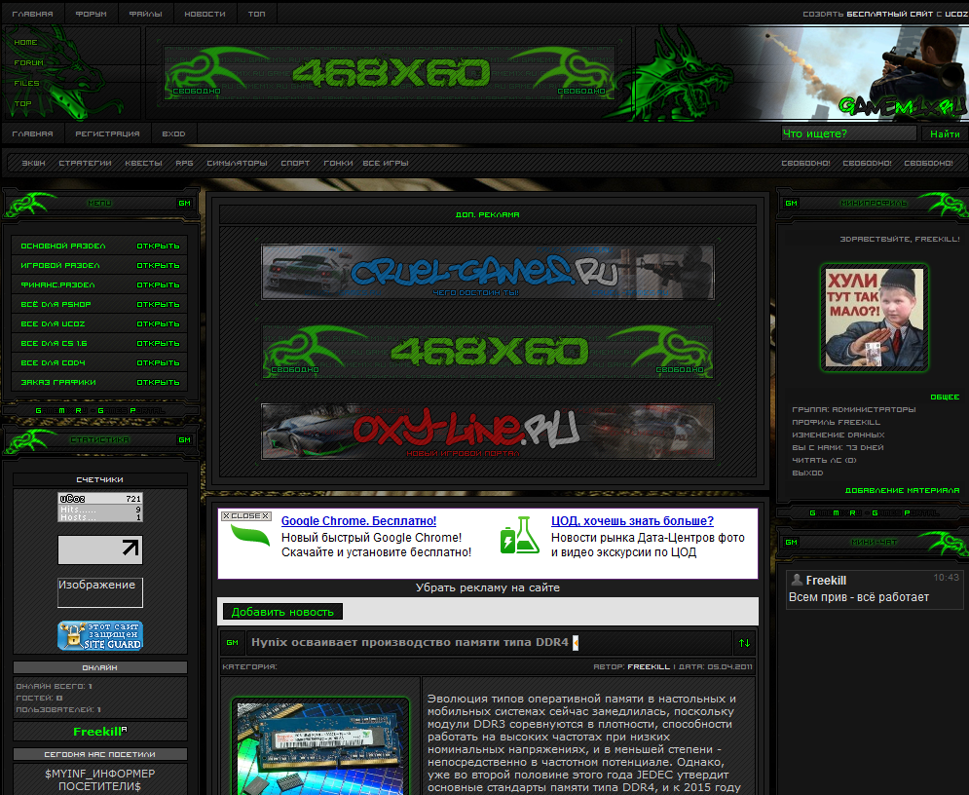Open 'Новости' in the top bar
Image resolution: width=969 pixels, height=795 pixels.
tap(205, 14)
